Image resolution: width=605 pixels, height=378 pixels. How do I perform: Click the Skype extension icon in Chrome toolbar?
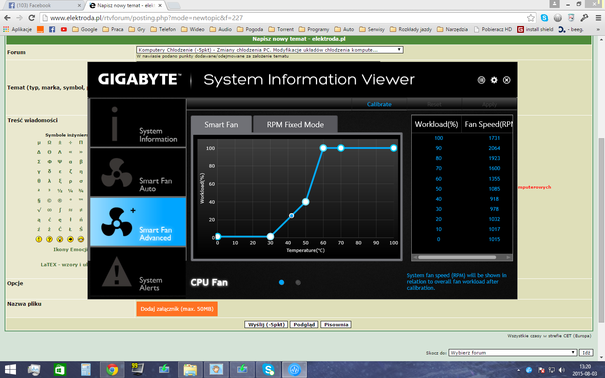click(544, 18)
